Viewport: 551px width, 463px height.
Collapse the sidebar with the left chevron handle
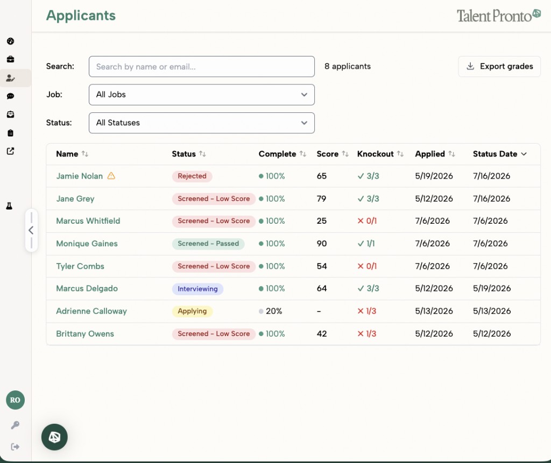(31, 231)
